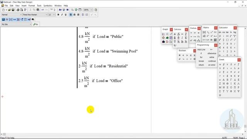The height and width of the screenshot is (139, 247).
Task: Save the worksheet with the Save icon
Action: point(13,10)
